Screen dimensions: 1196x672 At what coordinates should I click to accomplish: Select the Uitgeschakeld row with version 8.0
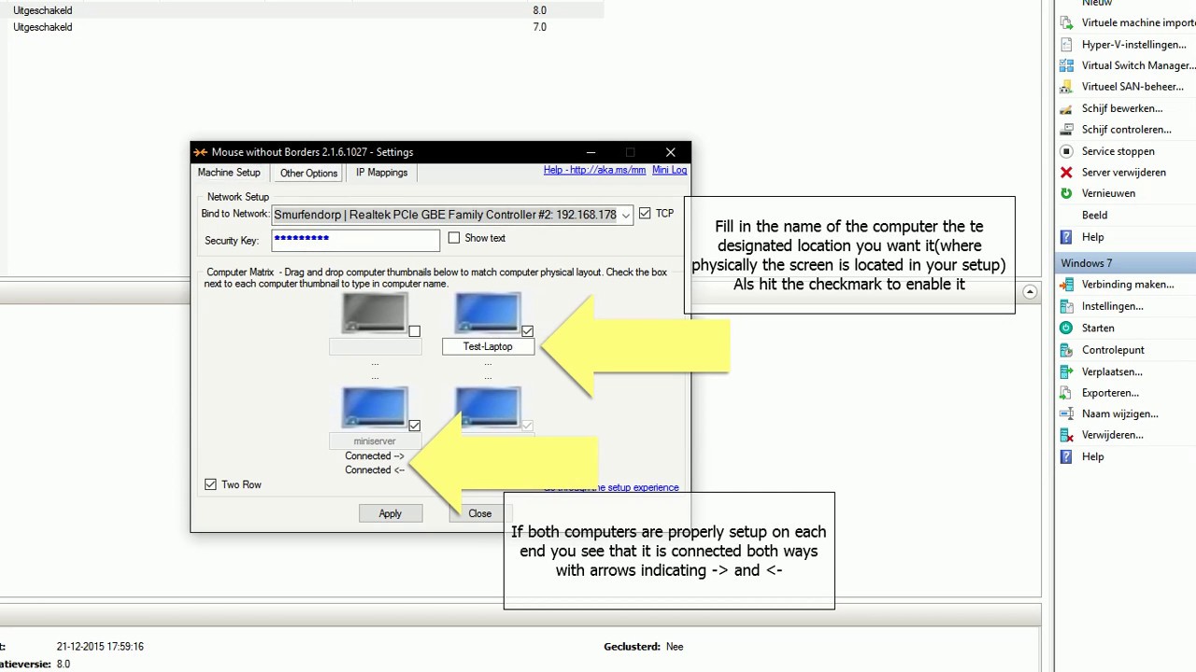[x=302, y=10]
